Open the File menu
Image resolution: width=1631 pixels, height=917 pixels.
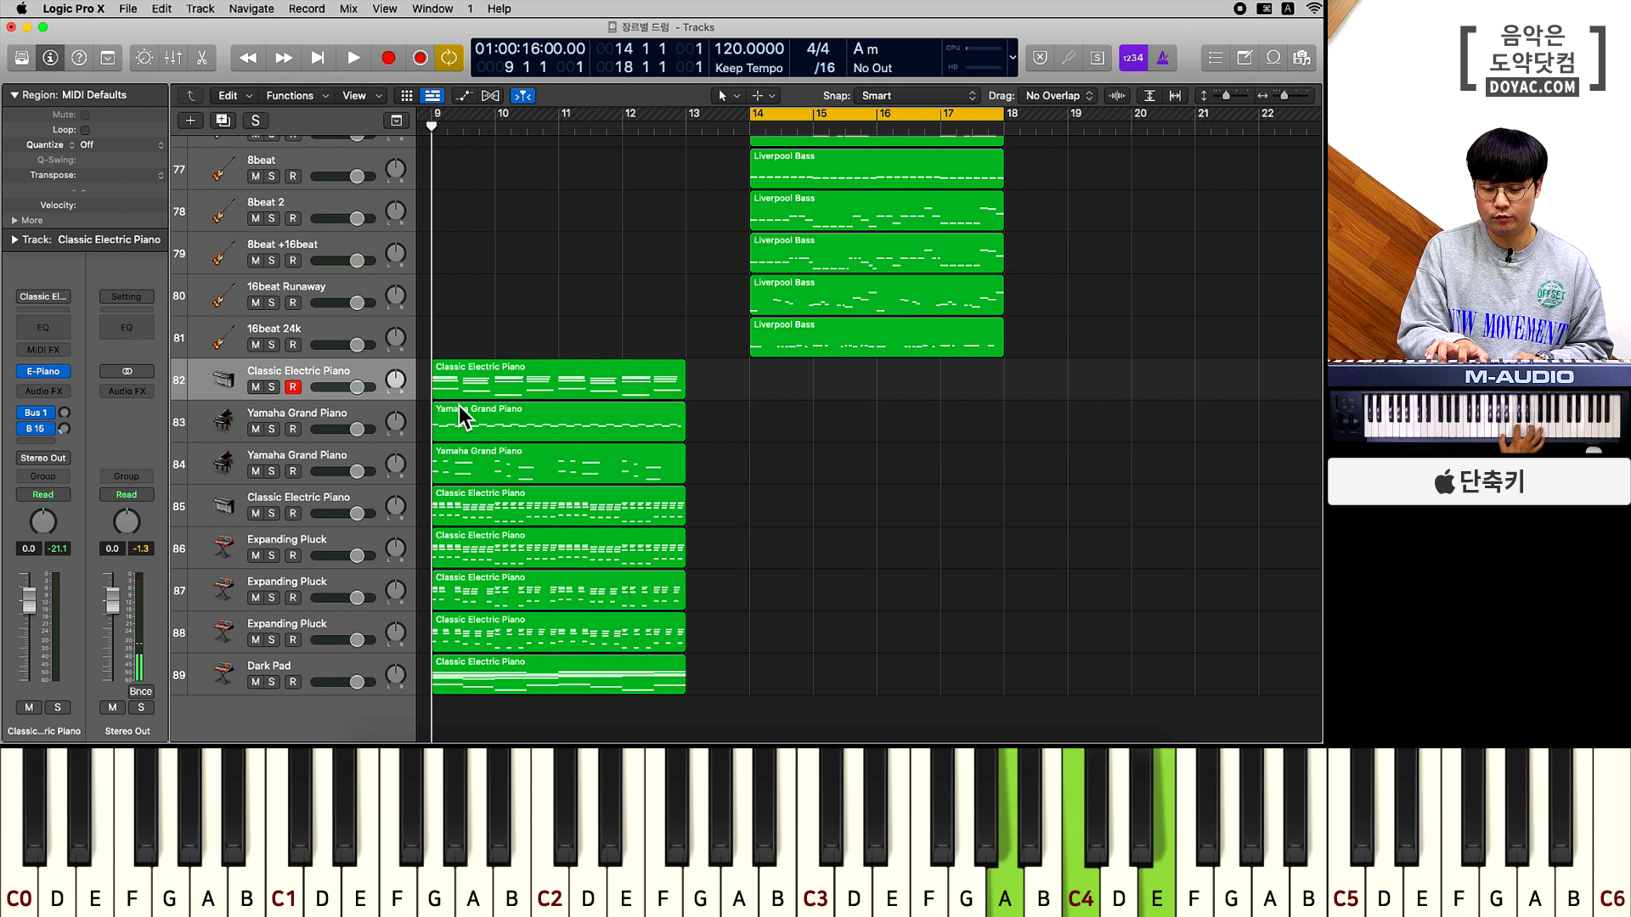[x=127, y=8]
